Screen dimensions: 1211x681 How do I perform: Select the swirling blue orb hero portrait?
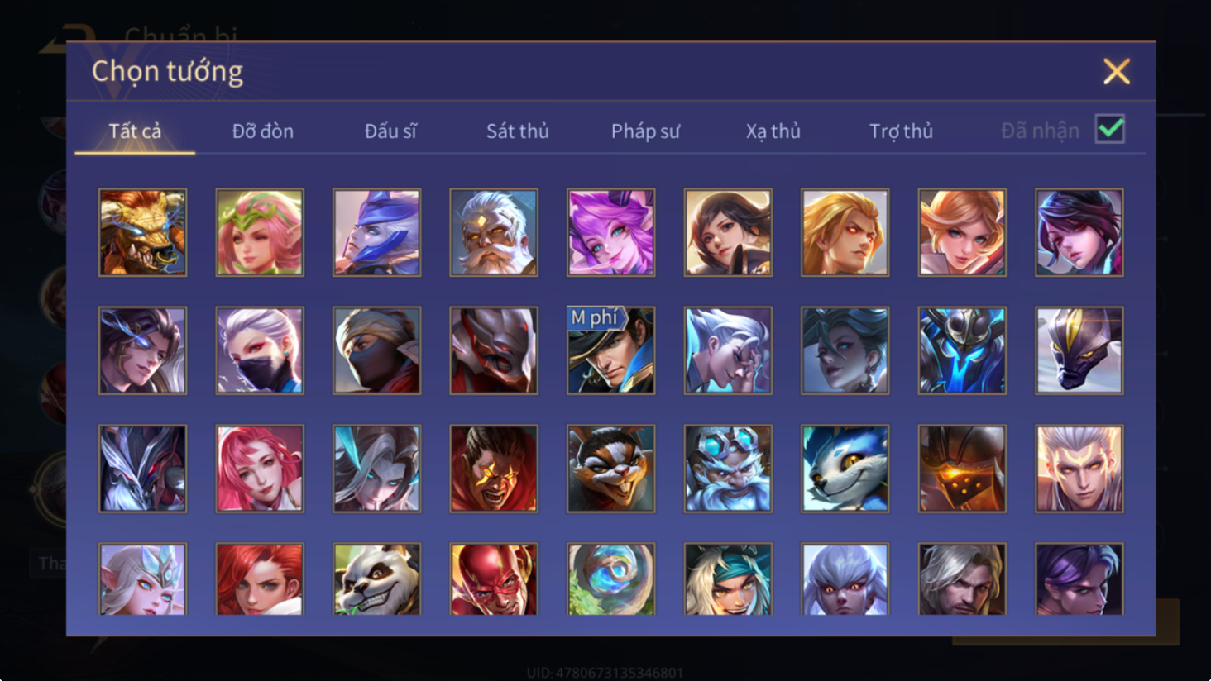click(x=610, y=579)
